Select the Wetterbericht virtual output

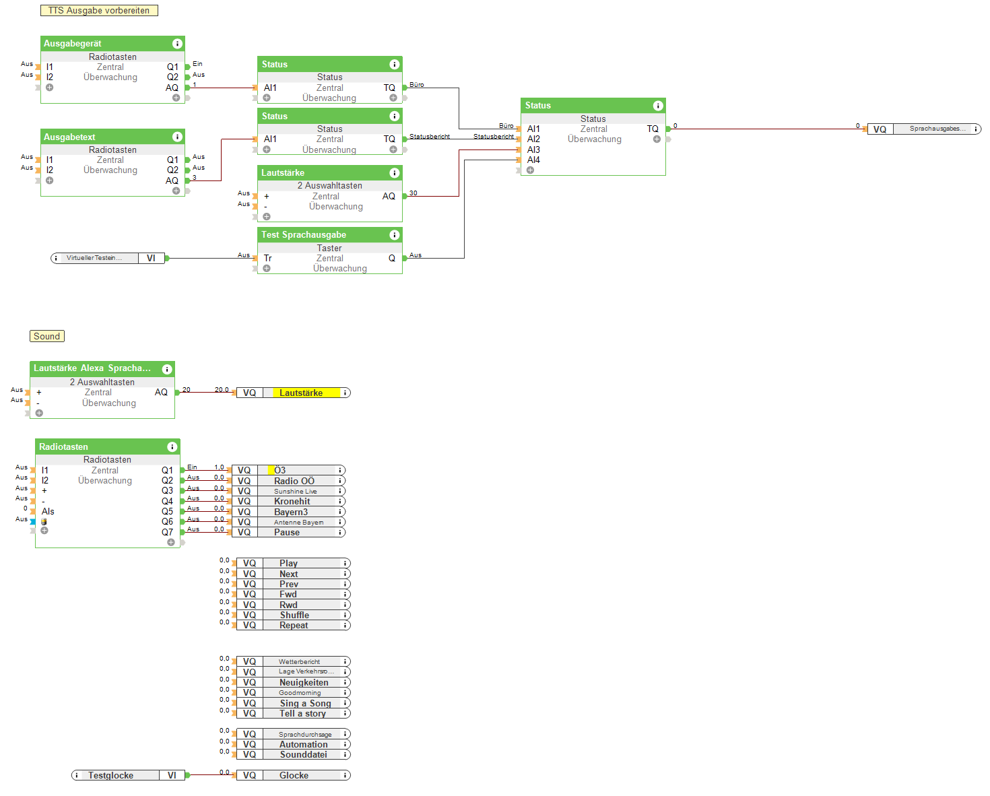pyautogui.click(x=294, y=661)
